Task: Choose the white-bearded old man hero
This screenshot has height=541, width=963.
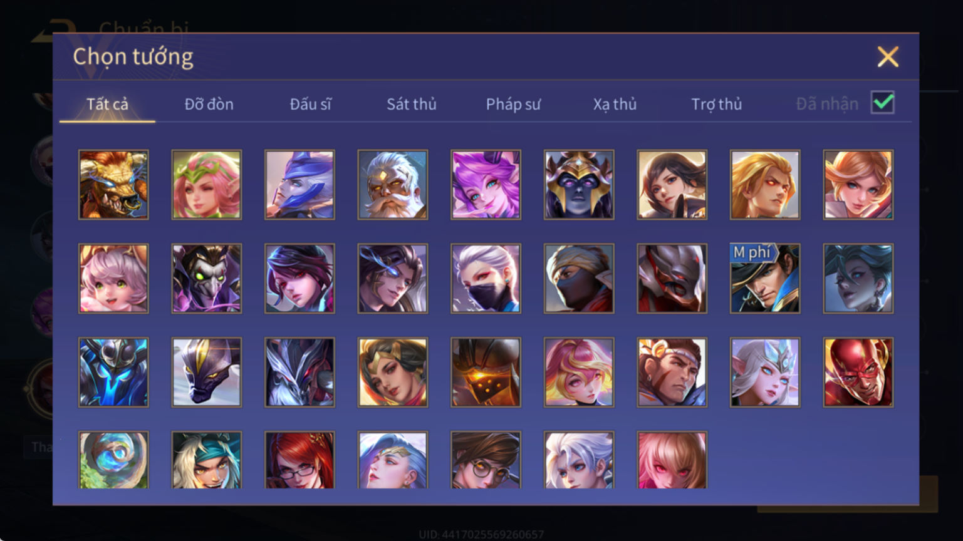Action: pos(393,185)
